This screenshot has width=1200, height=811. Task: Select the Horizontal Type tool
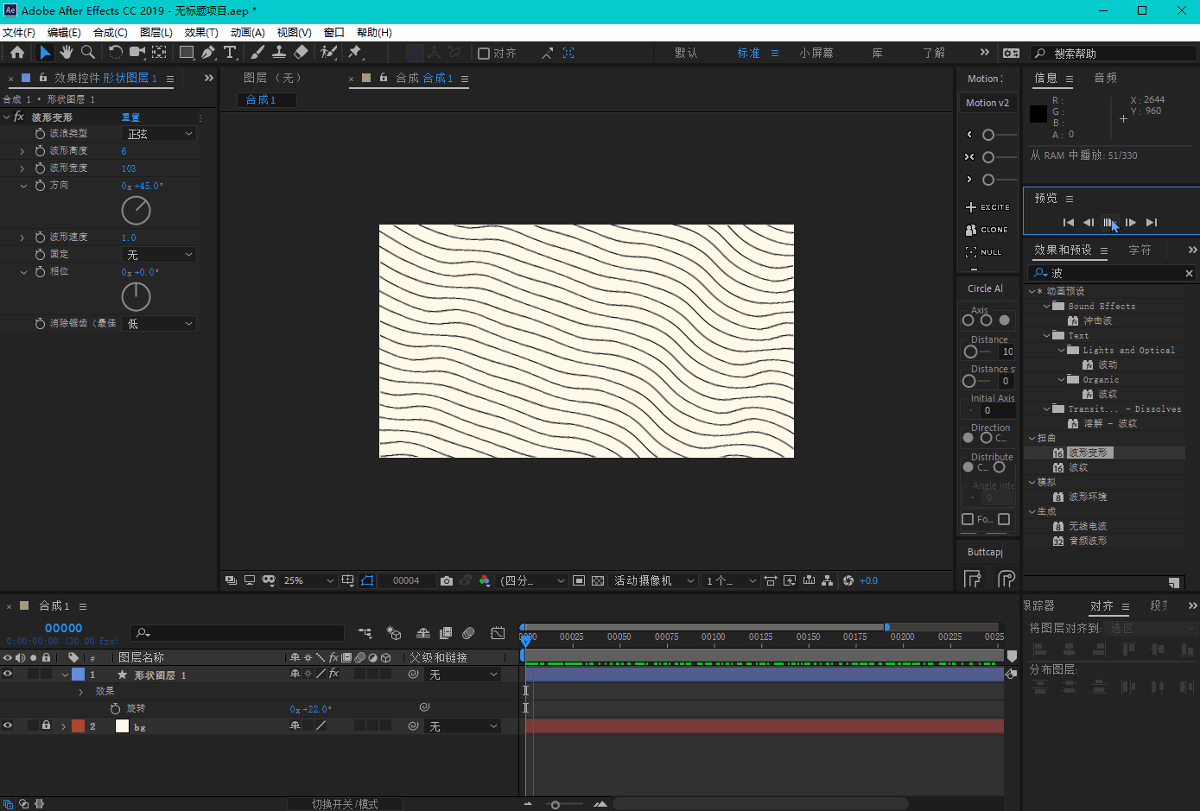(230, 53)
